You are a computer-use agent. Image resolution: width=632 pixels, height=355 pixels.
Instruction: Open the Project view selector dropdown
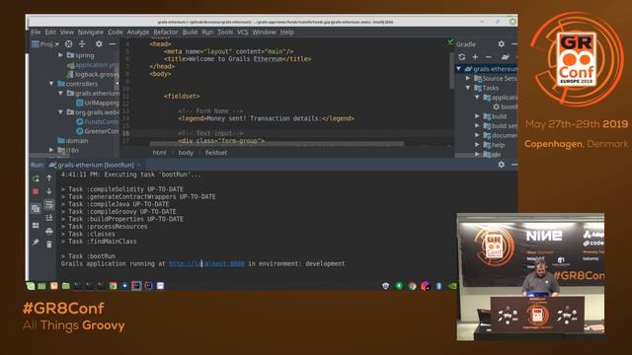45,43
